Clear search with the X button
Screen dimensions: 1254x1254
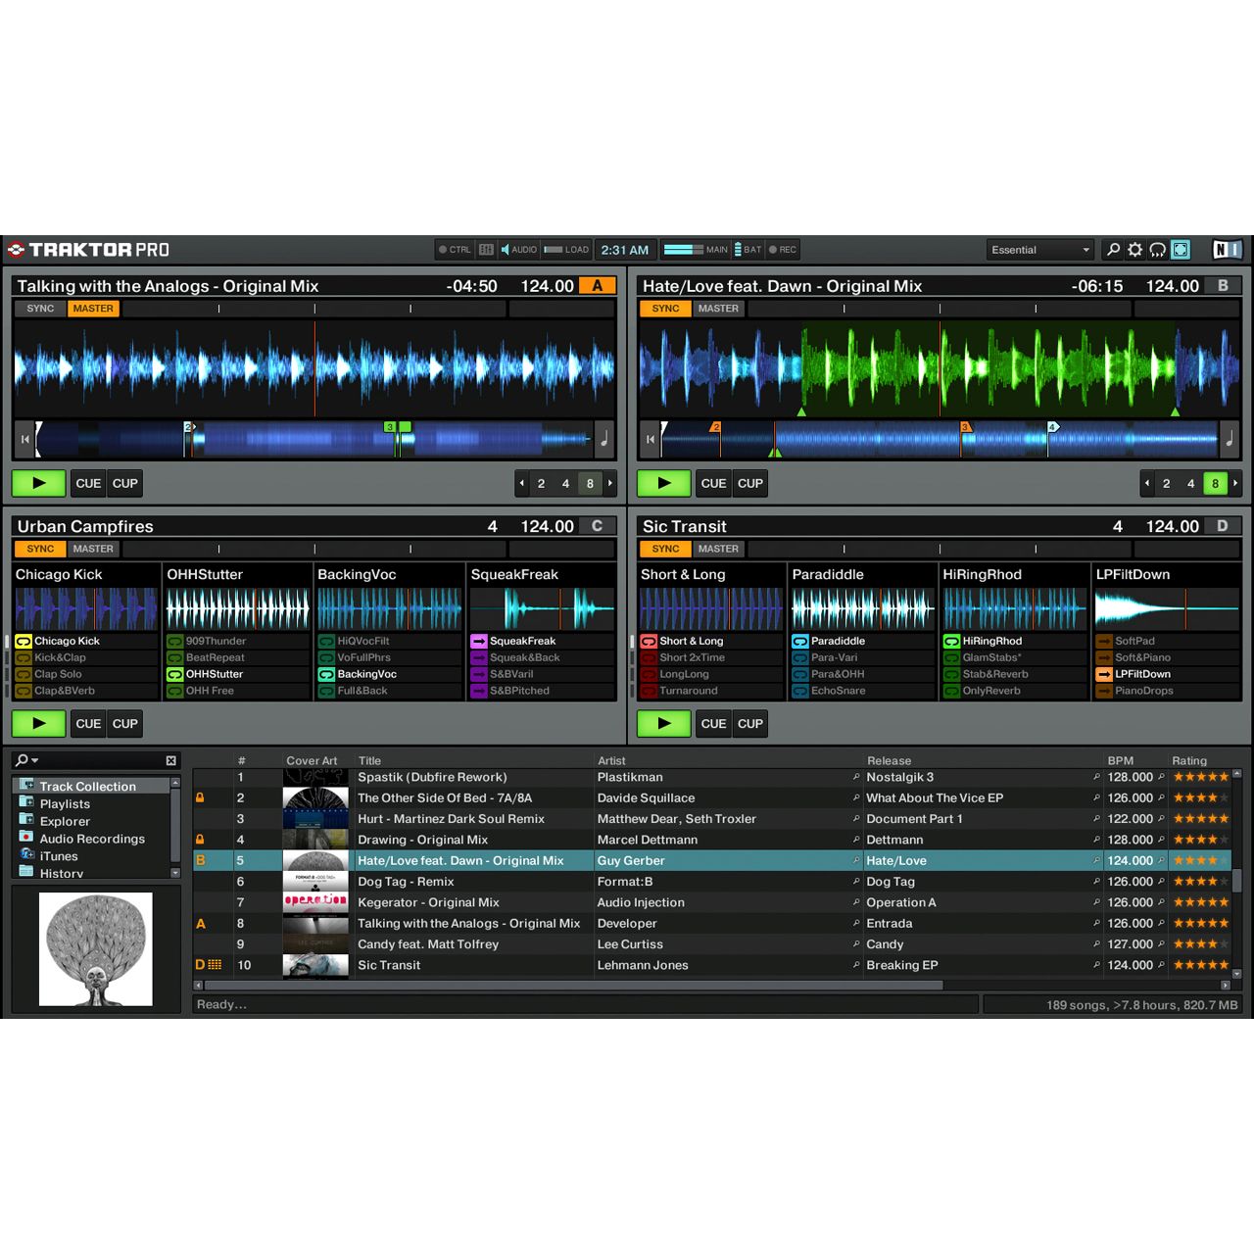click(x=170, y=760)
